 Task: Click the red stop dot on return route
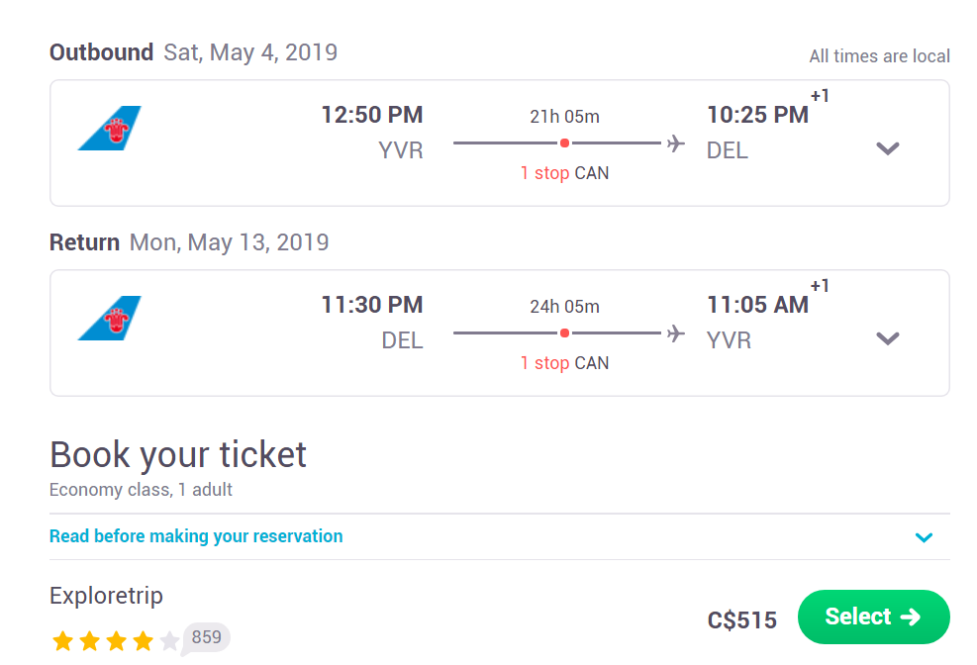[x=564, y=333]
